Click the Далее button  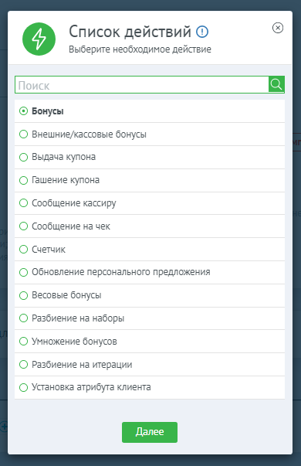coord(150,432)
